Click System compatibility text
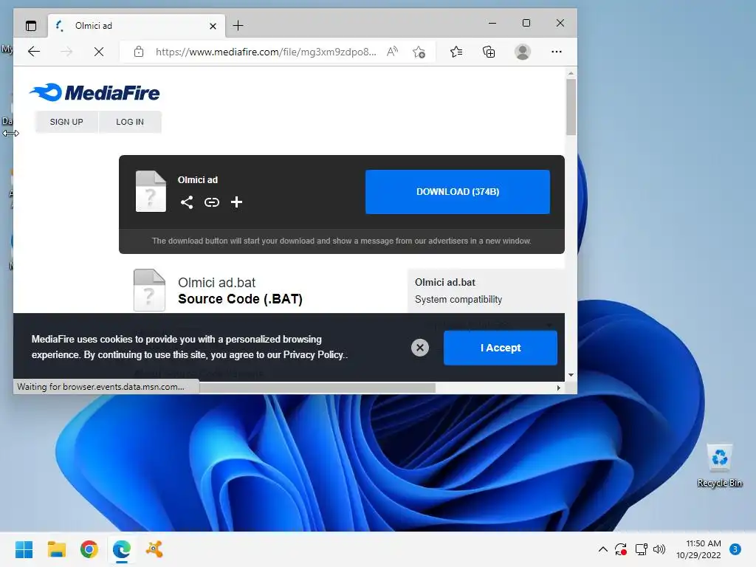This screenshot has height=567, width=756. [458, 300]
